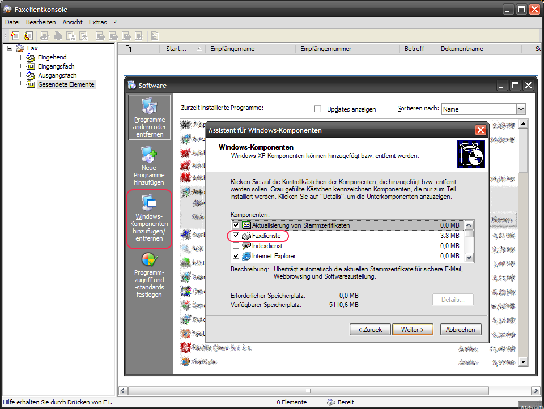Click the Betreff column header

coord(418,49)
